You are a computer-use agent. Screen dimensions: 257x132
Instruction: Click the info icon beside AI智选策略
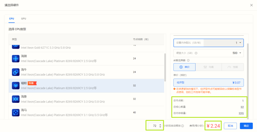tap(188, 60)
